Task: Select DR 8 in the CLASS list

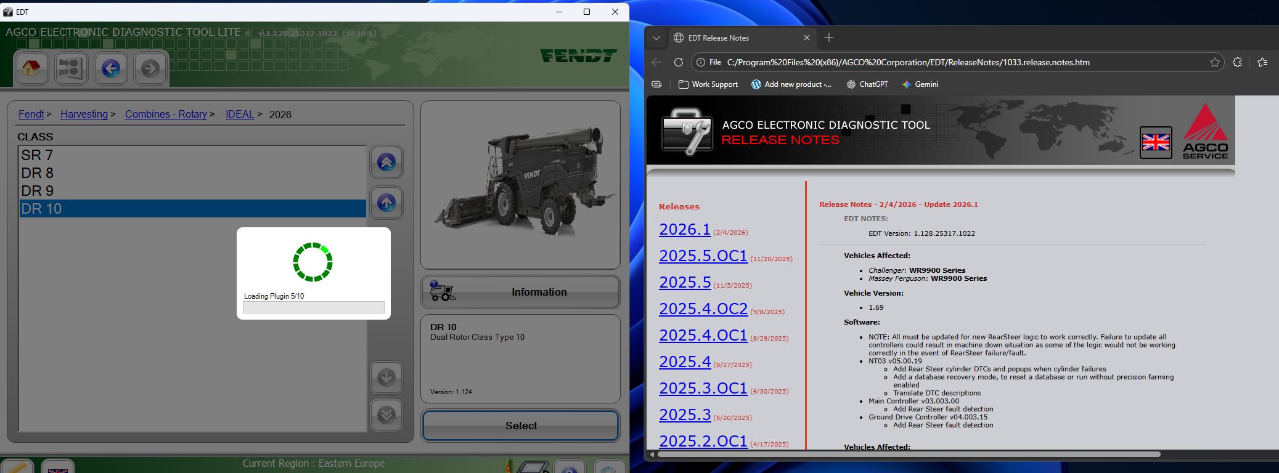Action: coord(193,173)
